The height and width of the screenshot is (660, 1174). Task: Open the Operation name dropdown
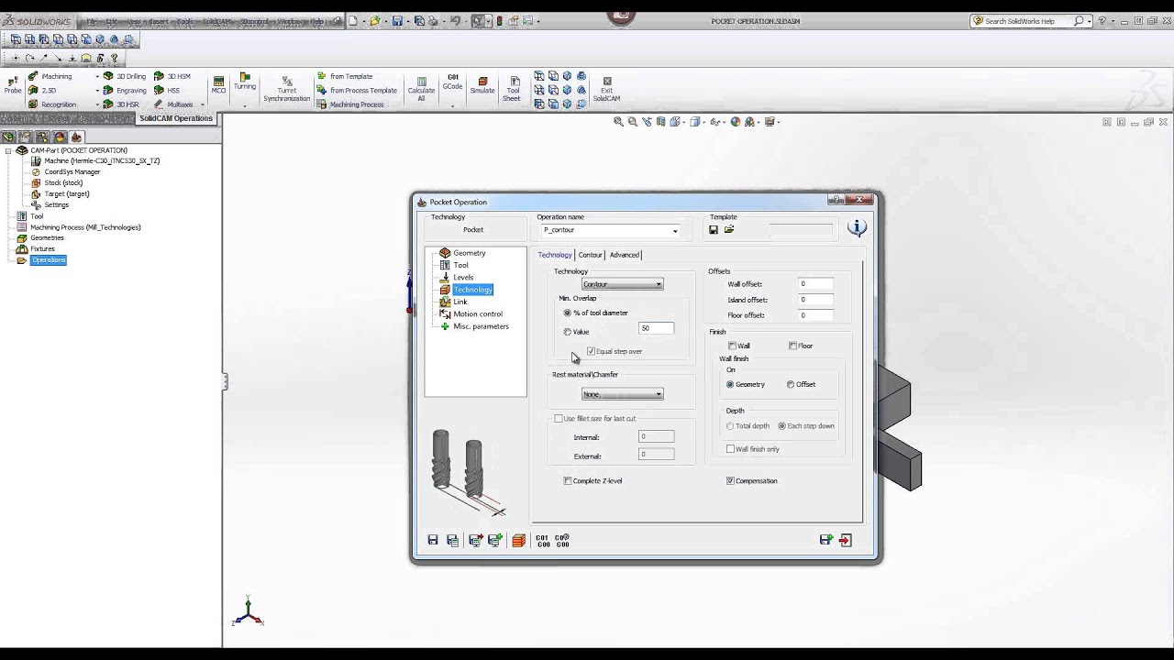675,231
